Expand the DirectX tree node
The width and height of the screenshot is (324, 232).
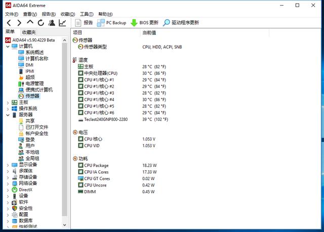[8, 190]
